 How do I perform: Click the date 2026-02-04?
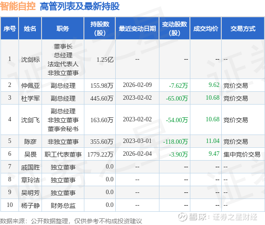137,154
